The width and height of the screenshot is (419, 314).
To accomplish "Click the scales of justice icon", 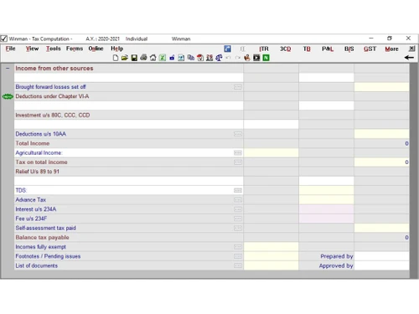I will point(219,58).
